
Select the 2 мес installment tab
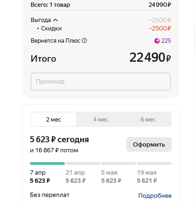(x=54, y=119)
